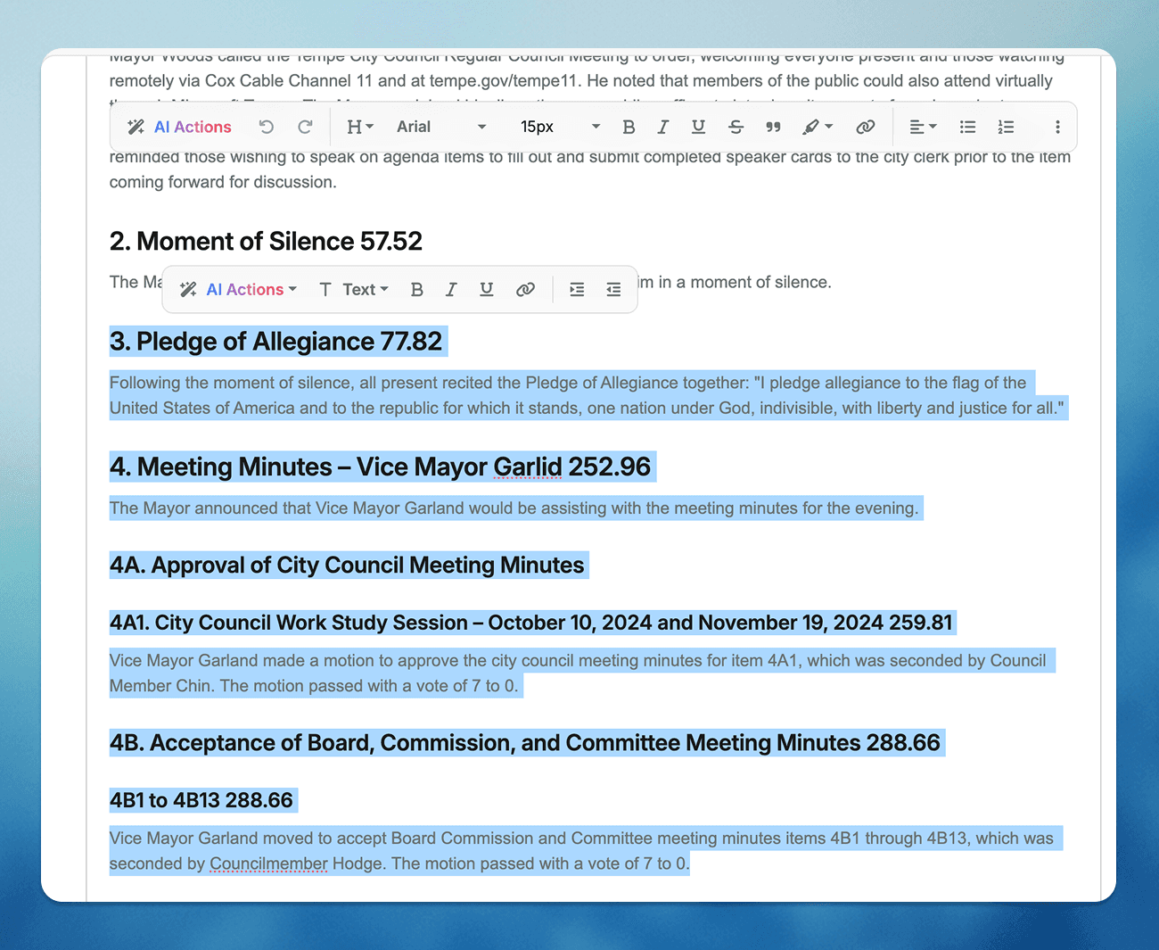Open more options in the top toolbar
This screenshot has height=950, width=1159.
pyautogui.click(x=1057, y=127)
